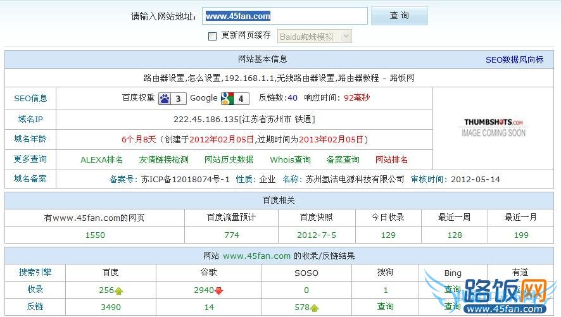The width and height of the screenshot is (561, 317).
Task: Click the Bing 收录 查询 link
Action: pos(453,290)
